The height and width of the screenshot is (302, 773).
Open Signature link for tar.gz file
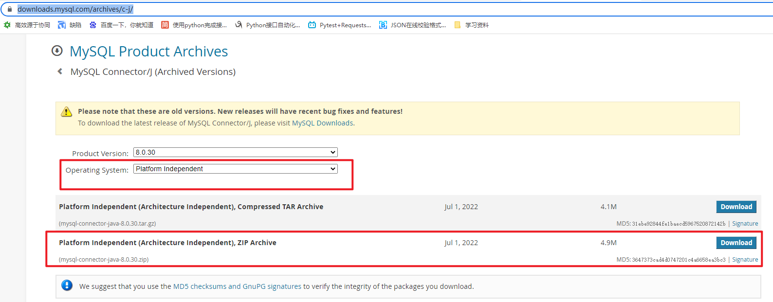coord(745,224)
